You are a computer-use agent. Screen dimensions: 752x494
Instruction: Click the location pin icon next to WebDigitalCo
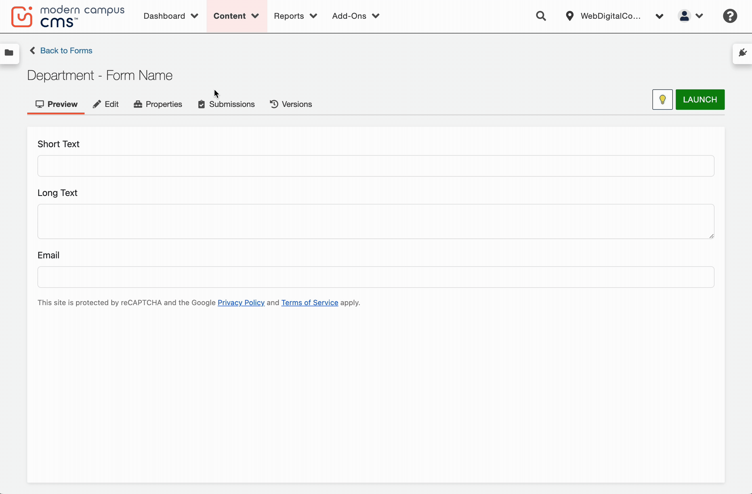(x=569, y=16)
